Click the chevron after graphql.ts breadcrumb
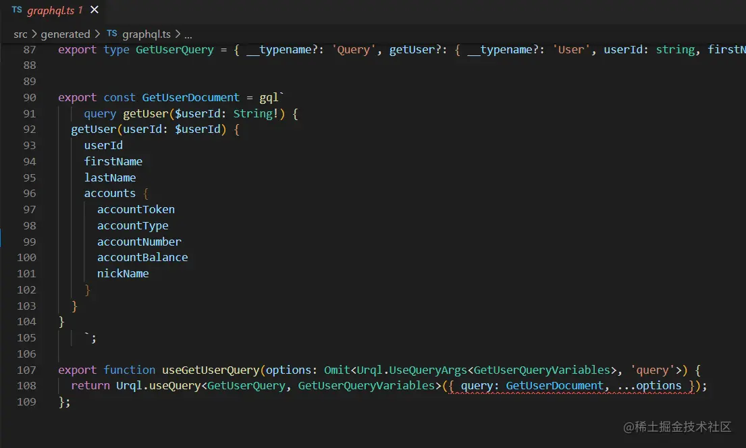746x448 pixels. coord(178,34)
